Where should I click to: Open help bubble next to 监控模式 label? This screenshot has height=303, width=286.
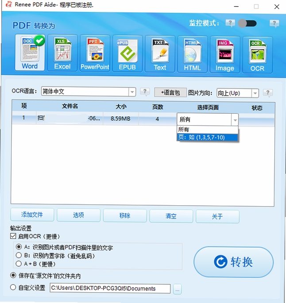230,23
